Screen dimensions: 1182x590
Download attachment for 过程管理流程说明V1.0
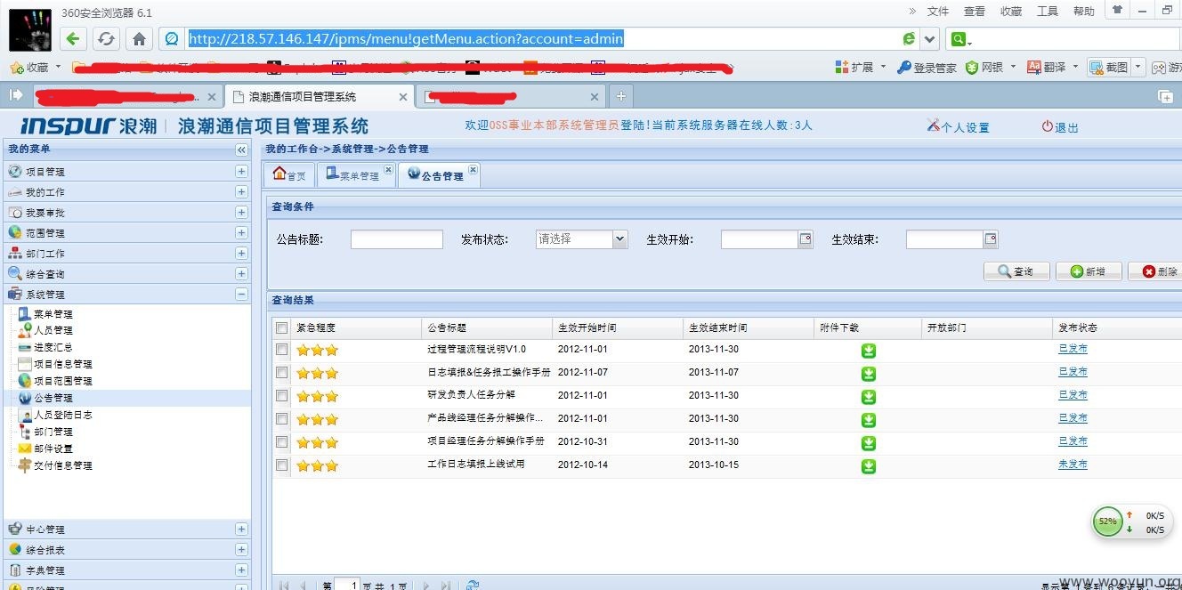point(869,351)
